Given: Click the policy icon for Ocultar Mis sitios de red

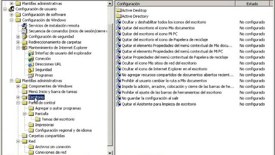Looking at the screenshot, I should pos(119,63).
